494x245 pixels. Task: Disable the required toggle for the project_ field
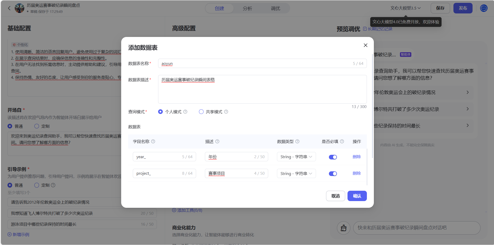point(333,173)
